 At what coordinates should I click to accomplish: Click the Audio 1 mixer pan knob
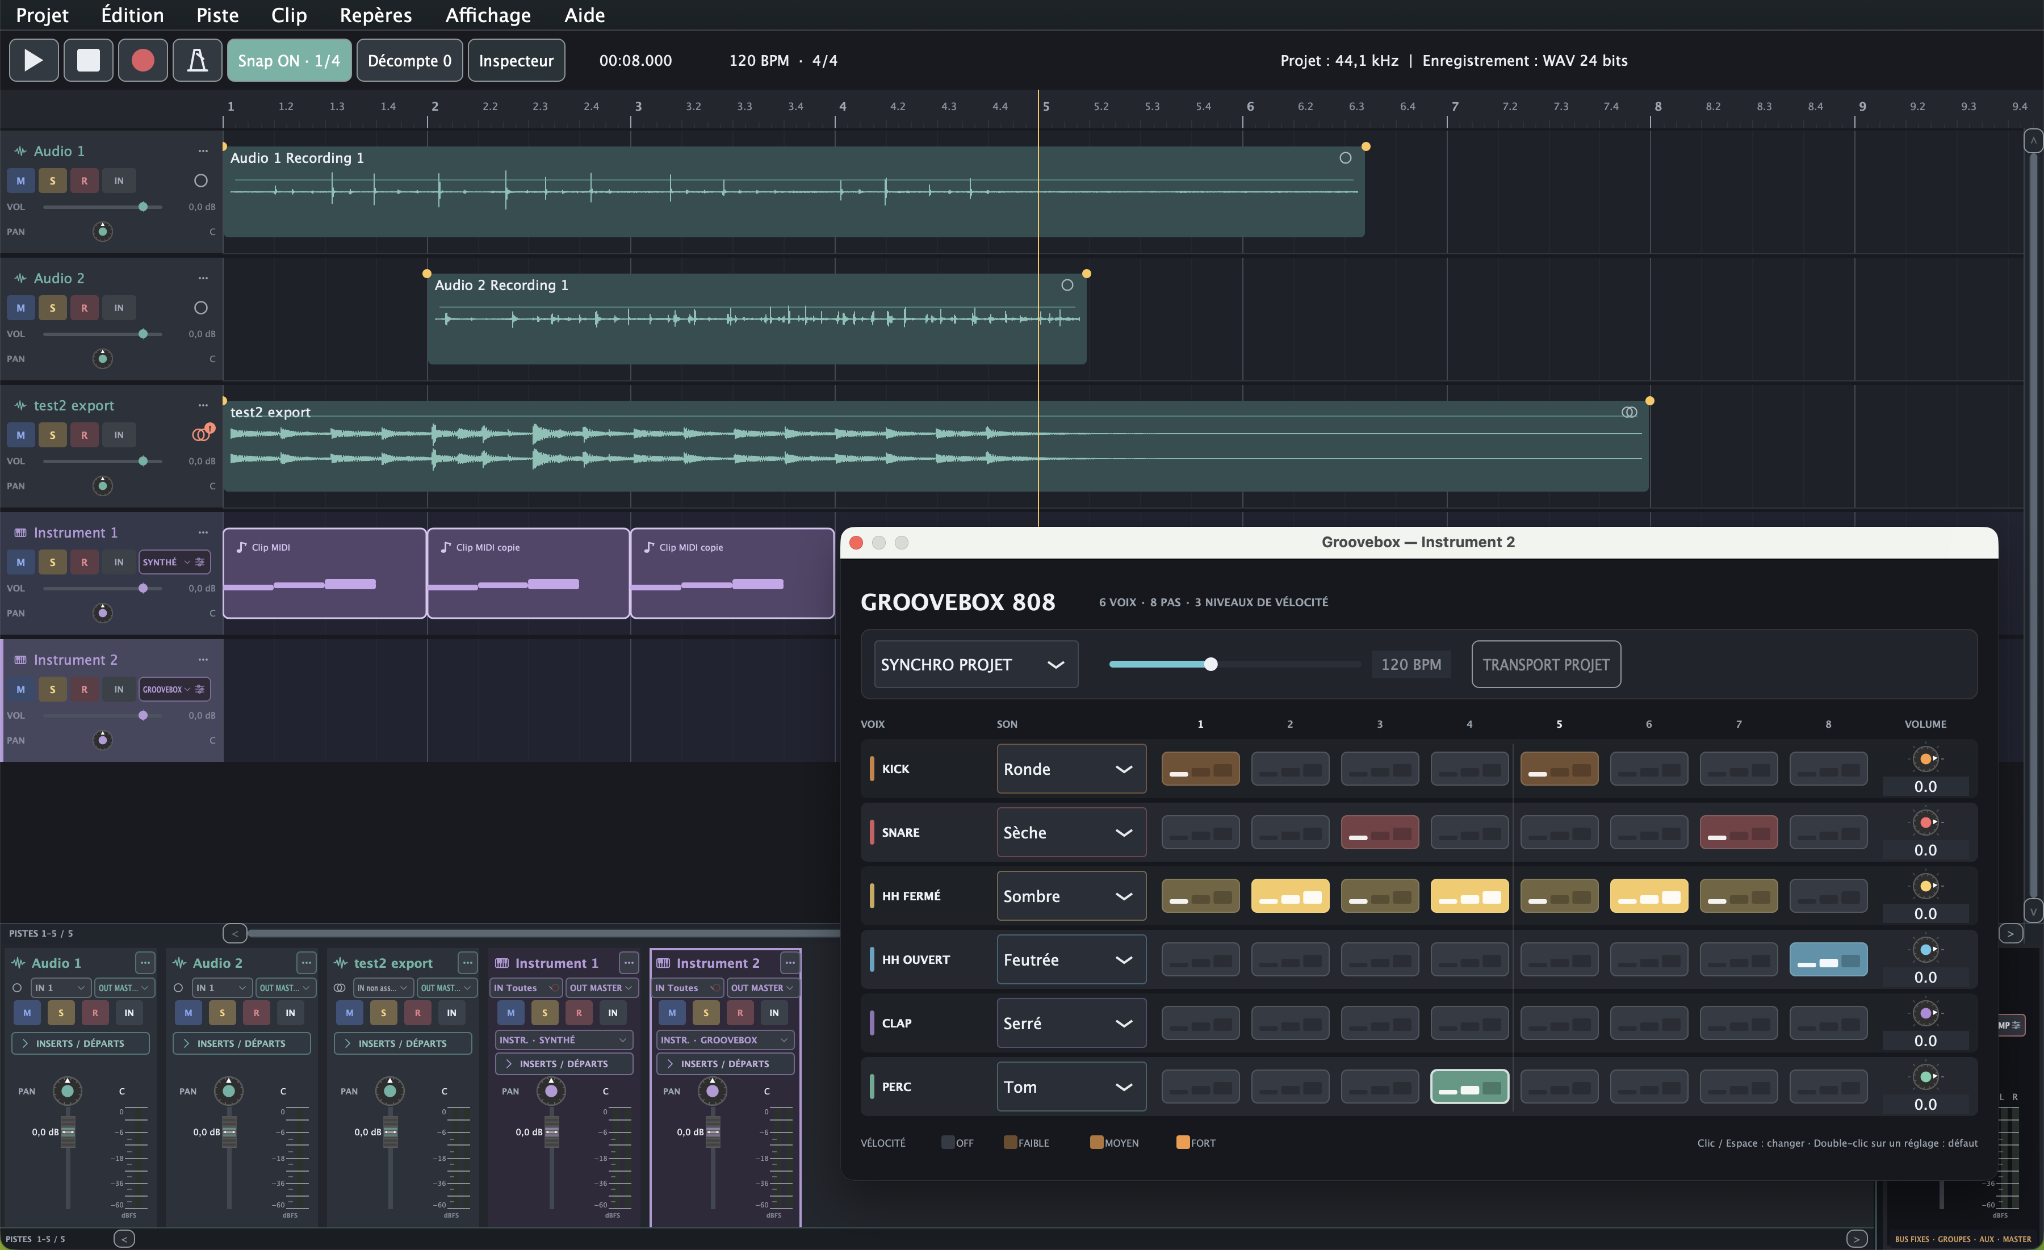(67, 1090)
